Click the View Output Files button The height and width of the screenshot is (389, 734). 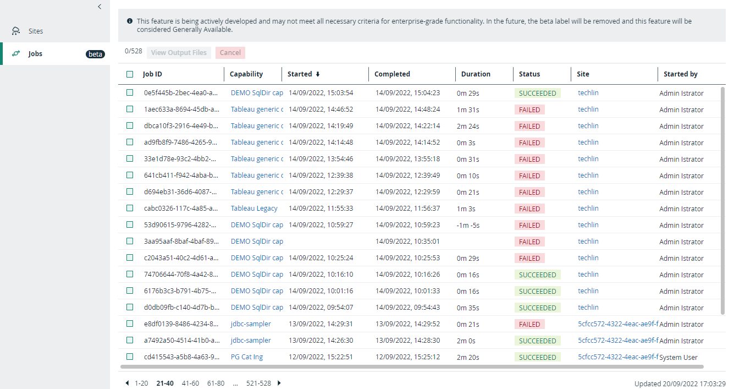pyautogui.click(x=179, y=52)
